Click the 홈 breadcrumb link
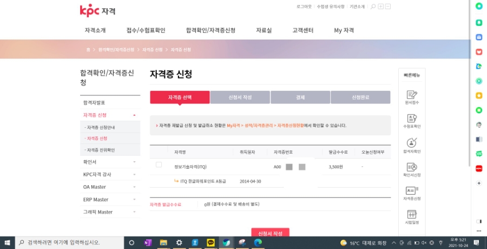This screenshot has width=487, height=249. tap(88, 50)
